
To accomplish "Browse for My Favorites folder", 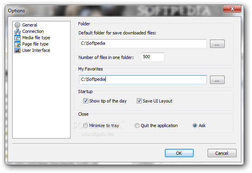I will (x=217, y=80).
